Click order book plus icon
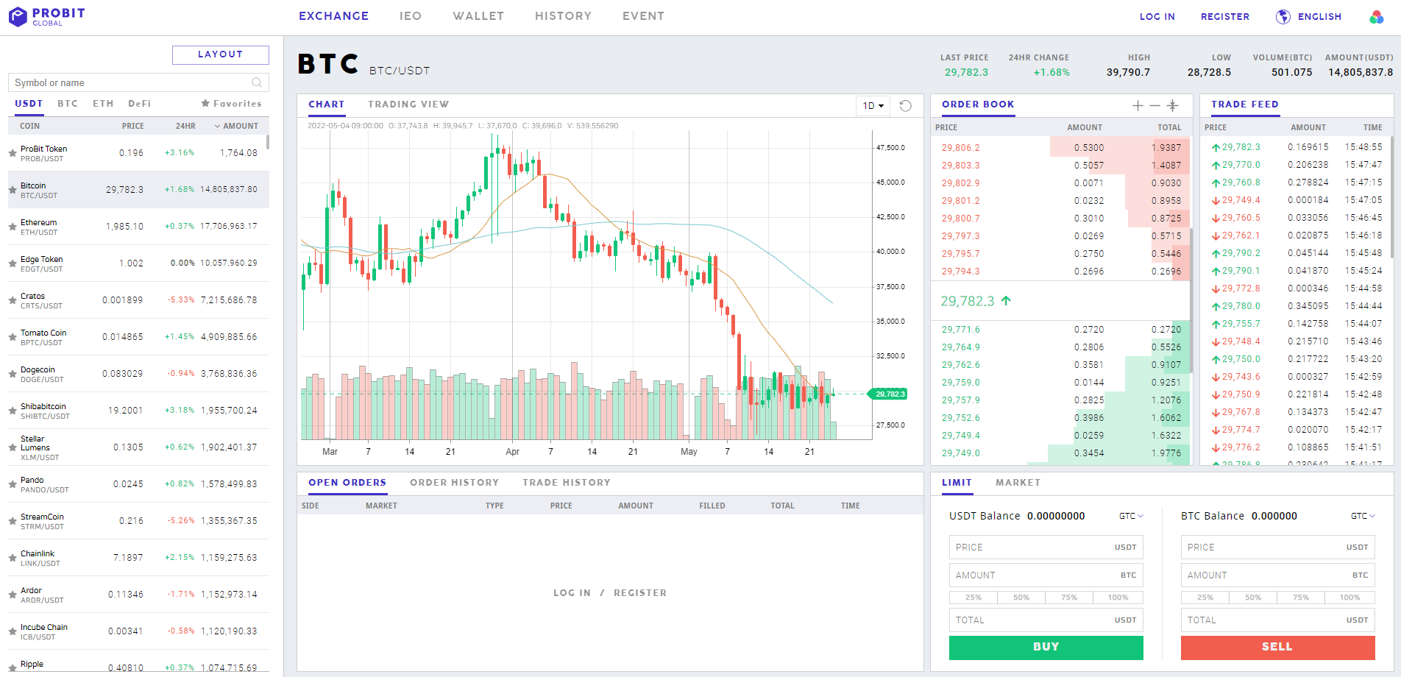1401x677 pixels. point(1138,106)
